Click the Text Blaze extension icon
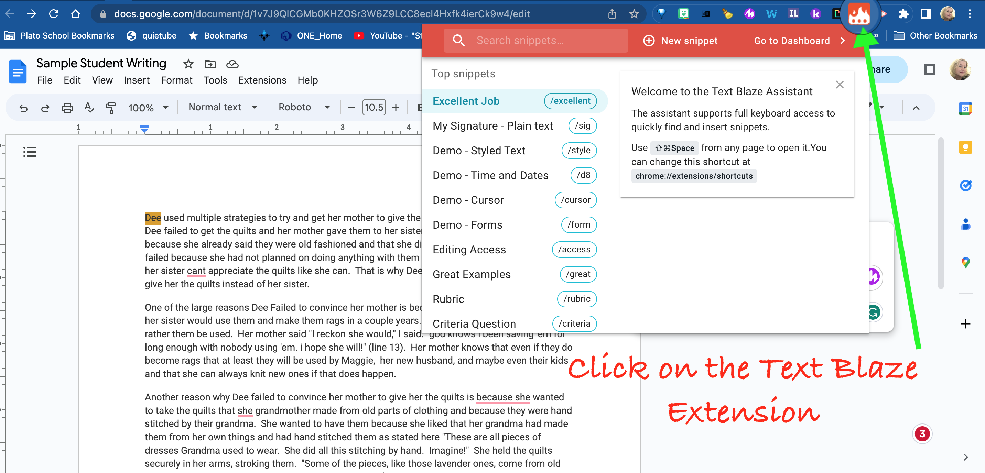 tap(859, 14)
